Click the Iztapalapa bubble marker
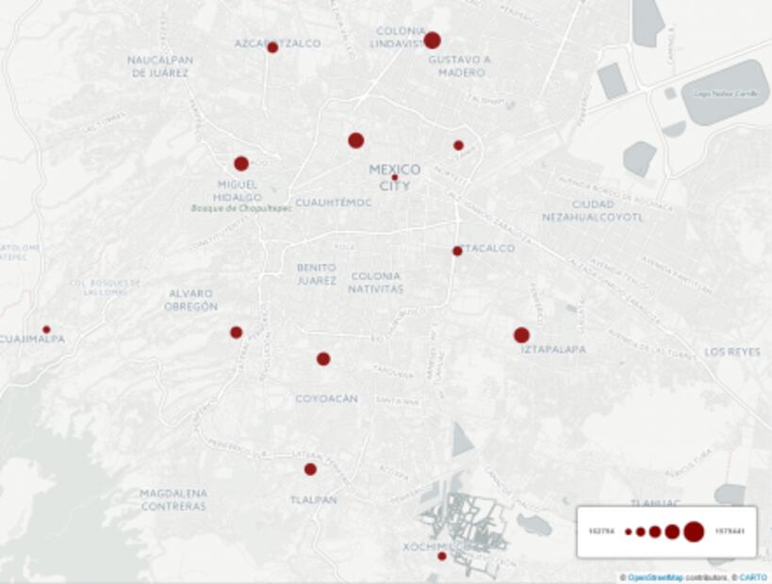 point(521,334)
